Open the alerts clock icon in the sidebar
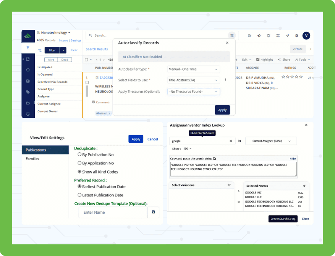Screen dimensions: 335x256 [x=28, y=114]
